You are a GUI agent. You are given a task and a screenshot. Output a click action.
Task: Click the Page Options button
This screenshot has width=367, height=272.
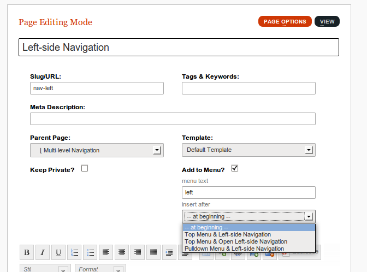click(x=285, y=22)
